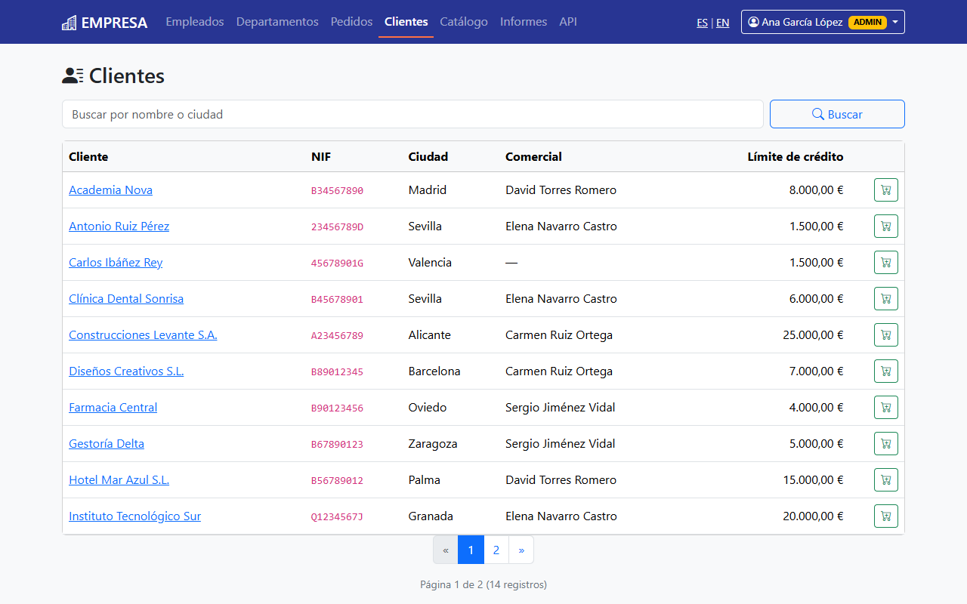Screen dimensions: 967x604
Task: Open the Catálogo page
Action: (464, 22)
